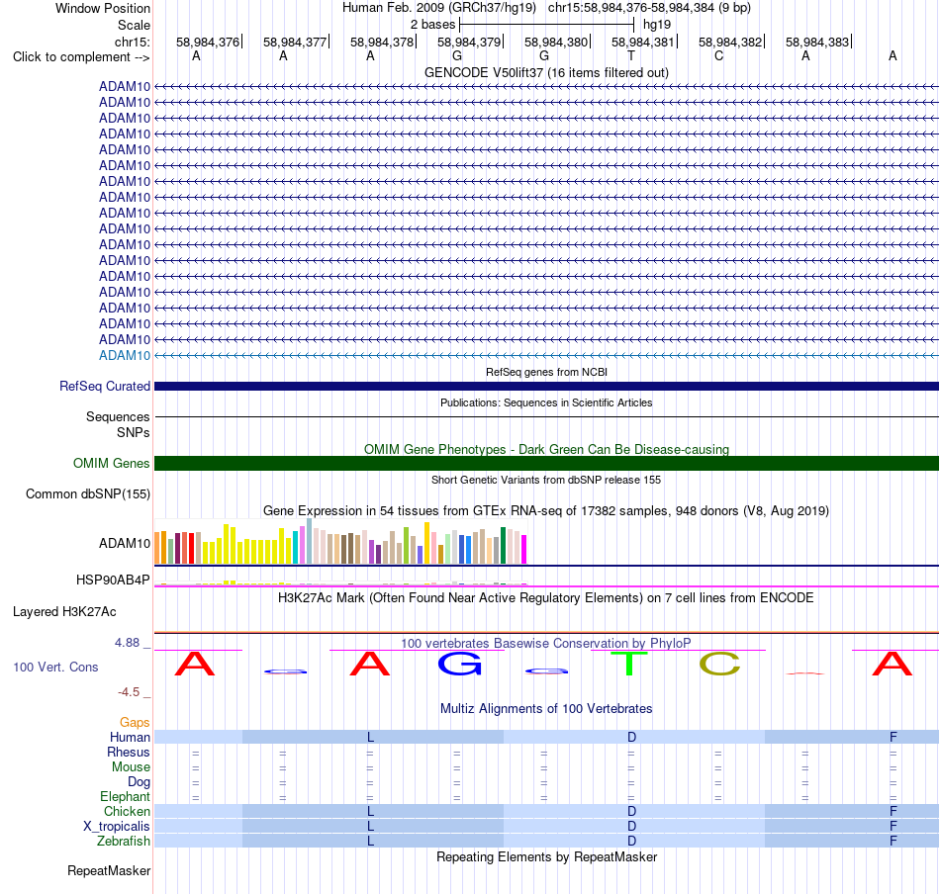Click the light-blue ADAM10 transcript label
Viewport: 940px width, 894px height.
[x=125, y=355]
